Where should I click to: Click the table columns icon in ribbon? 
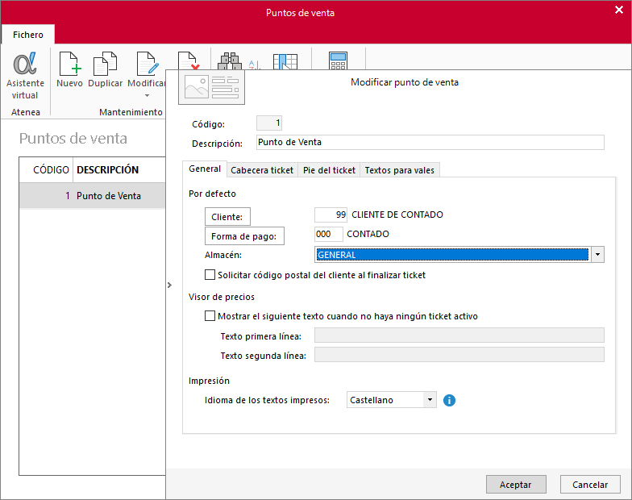point(285,61)
